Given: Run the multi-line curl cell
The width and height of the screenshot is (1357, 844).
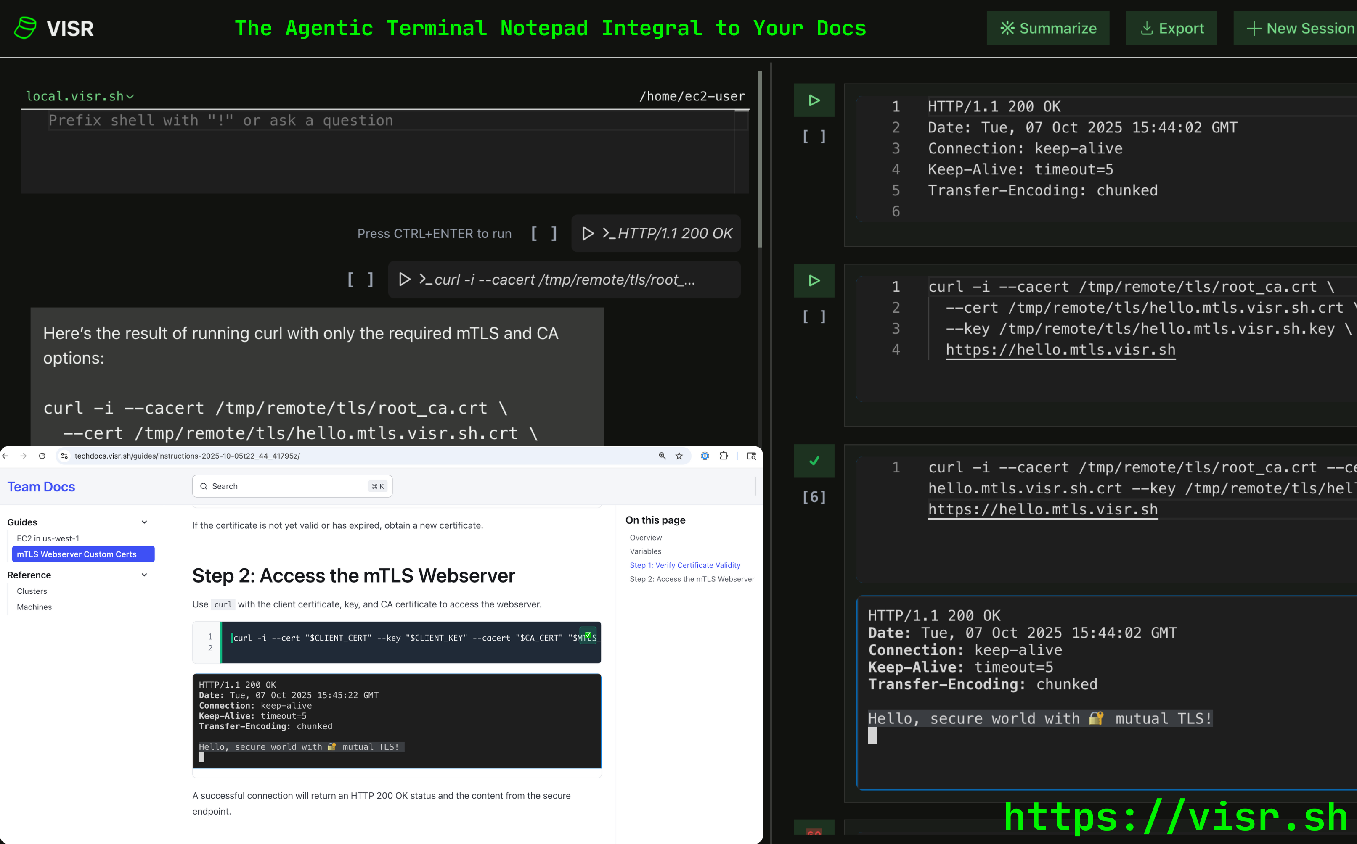Looking at the screenshot, I should (x=814, y=281).
